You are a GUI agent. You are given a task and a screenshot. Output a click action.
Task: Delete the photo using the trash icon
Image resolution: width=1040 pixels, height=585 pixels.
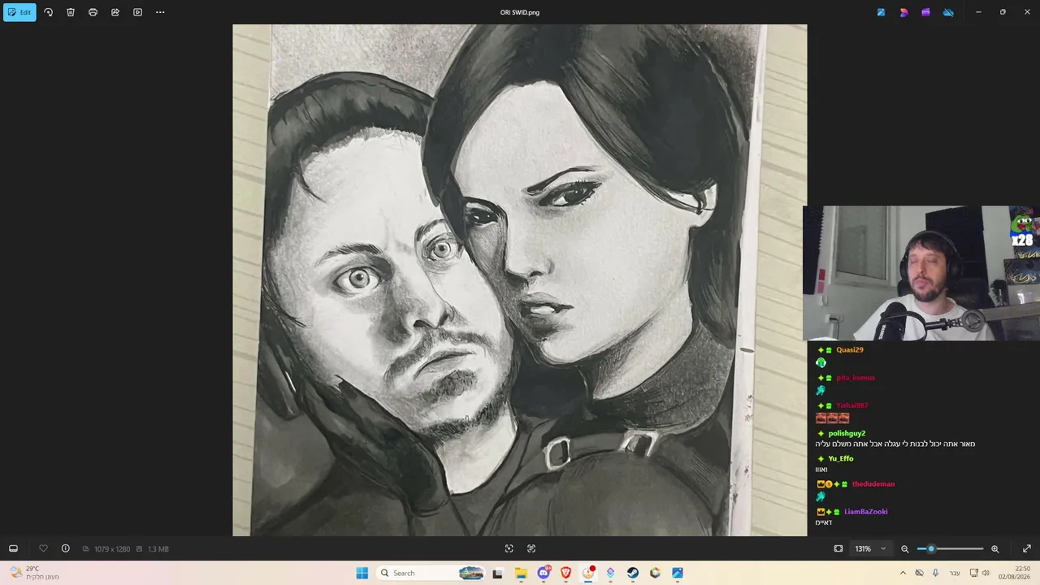pyautogui.click(x=71, y=12)
